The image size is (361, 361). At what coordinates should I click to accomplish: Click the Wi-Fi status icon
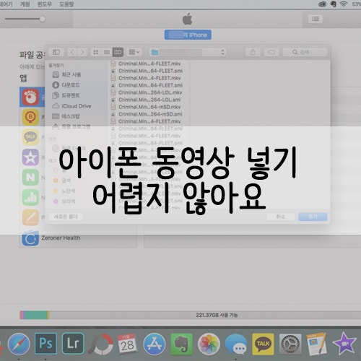click(x=344, y=4)
